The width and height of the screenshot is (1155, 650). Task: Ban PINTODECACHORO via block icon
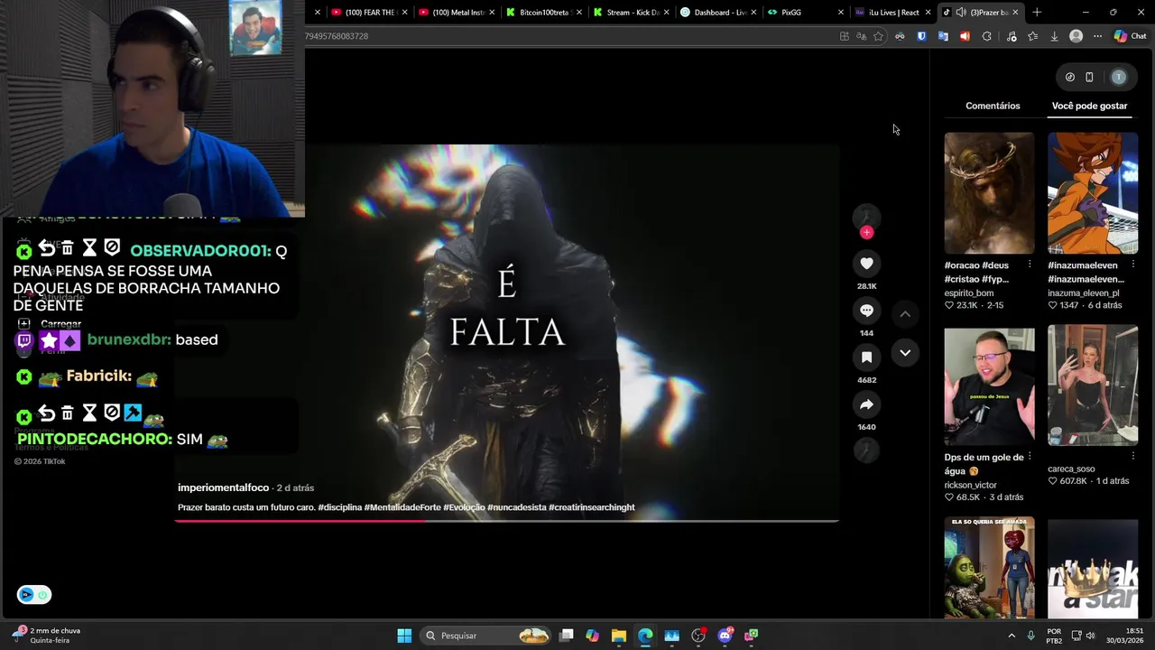point(112,413)
